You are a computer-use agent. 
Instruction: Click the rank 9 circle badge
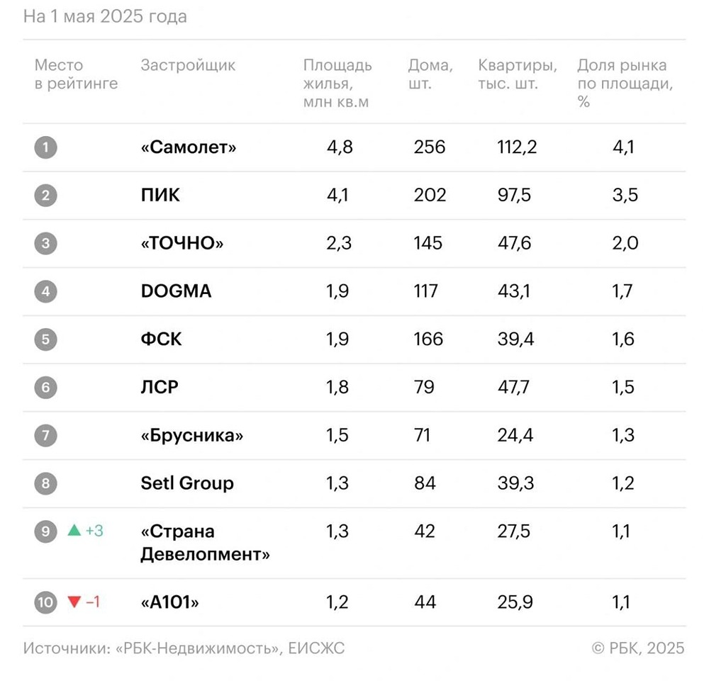tap(45, 531)
